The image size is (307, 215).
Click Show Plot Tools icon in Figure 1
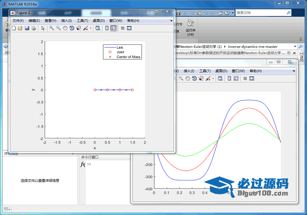coord(129,28)
